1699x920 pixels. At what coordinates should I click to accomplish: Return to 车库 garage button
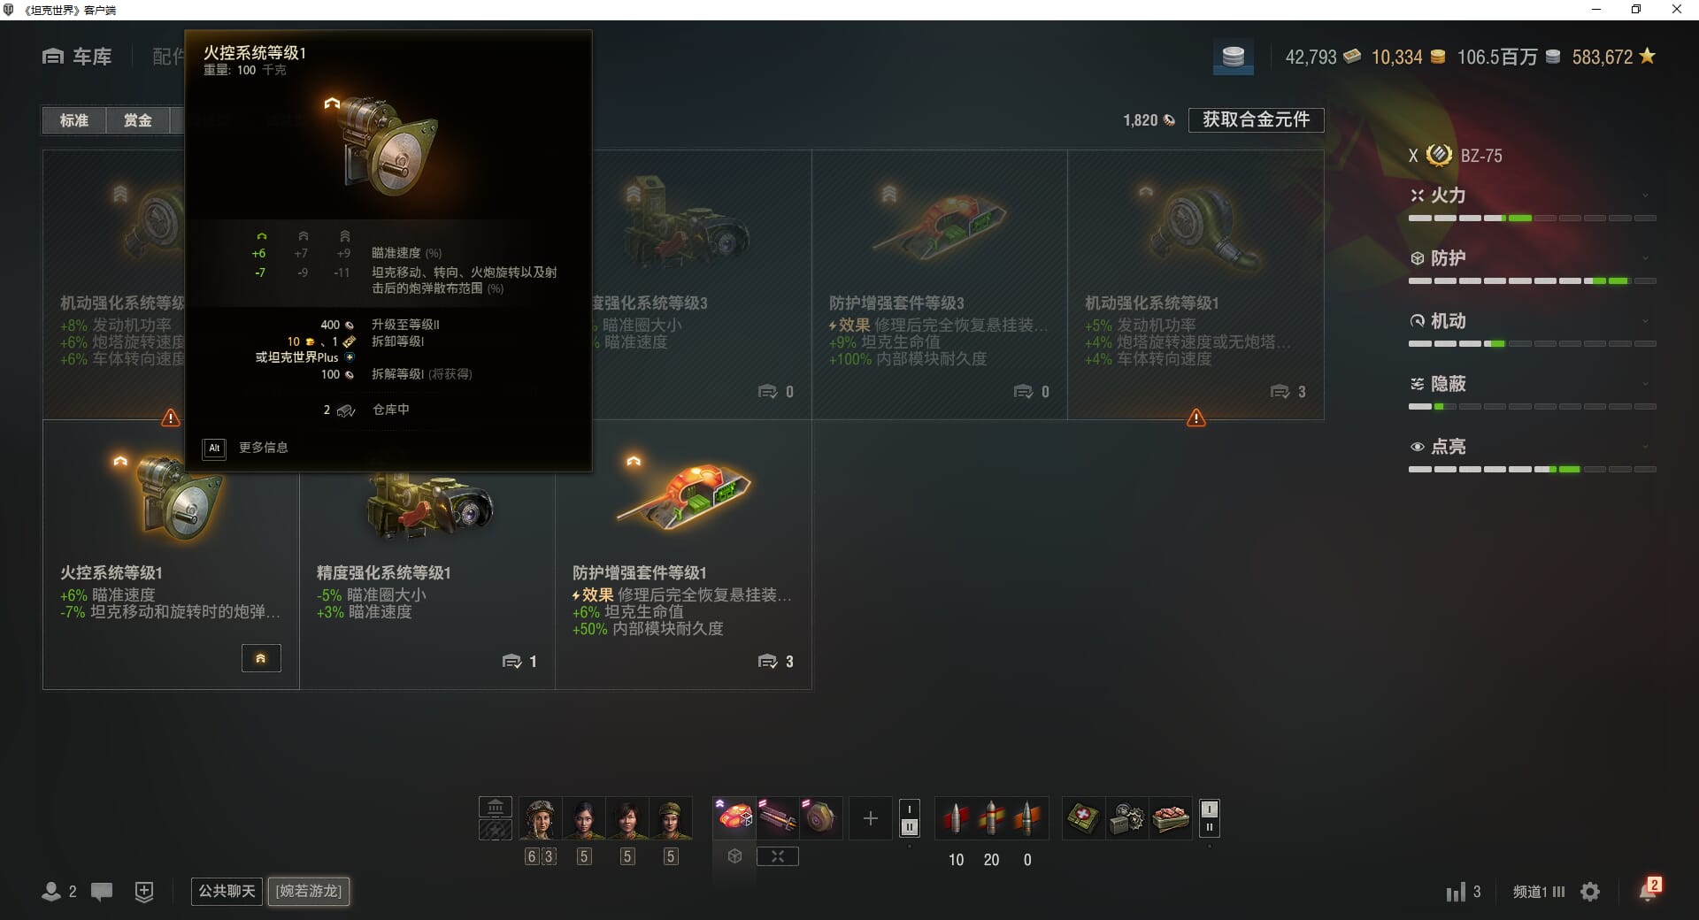[78, 57]
